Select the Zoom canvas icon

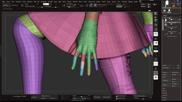[156, 25]
